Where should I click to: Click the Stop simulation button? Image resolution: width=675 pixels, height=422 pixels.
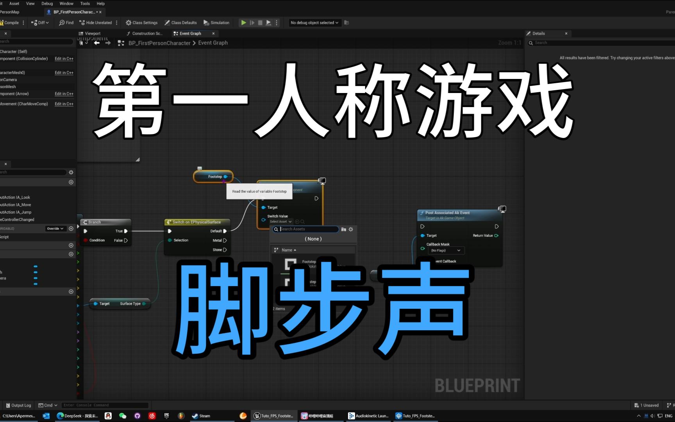tap(260, 23)
